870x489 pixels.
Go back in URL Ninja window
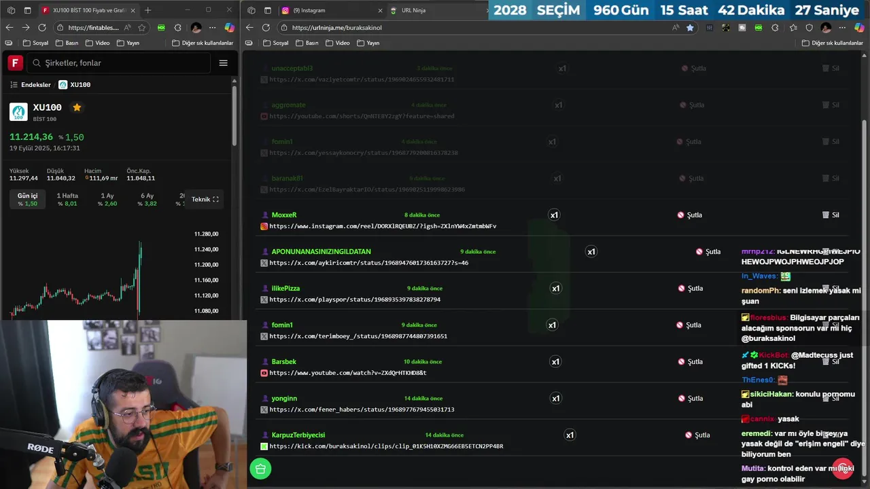[x=249, y=27]
